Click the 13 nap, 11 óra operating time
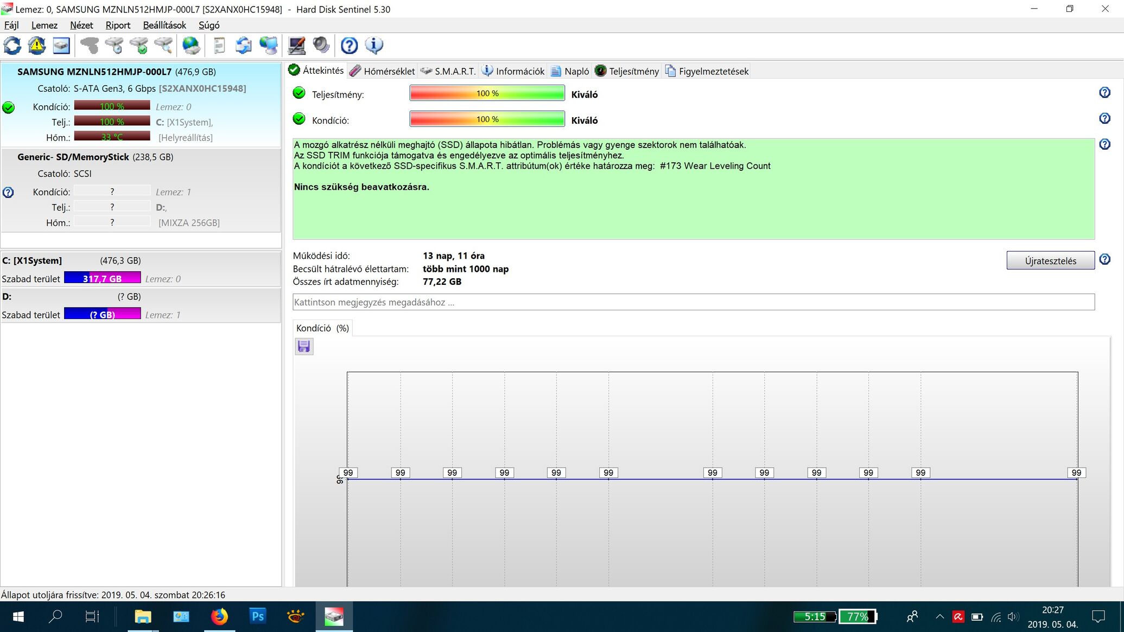This screenshot has width=1124, height=632. coord(454,256)
